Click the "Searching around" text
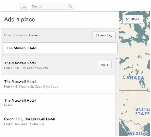Screen dimensions: 151x137 (16, 35)
